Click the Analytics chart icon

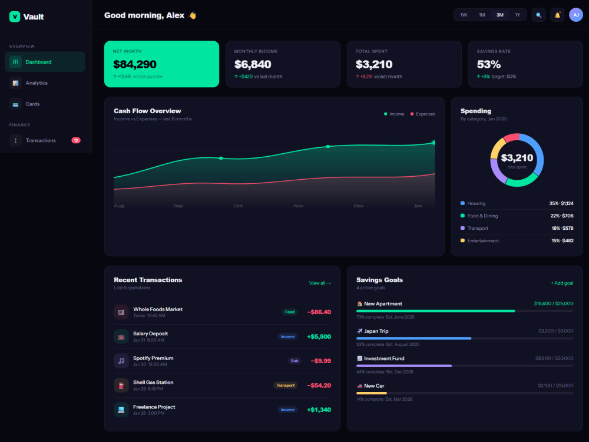tap(15, 83)
